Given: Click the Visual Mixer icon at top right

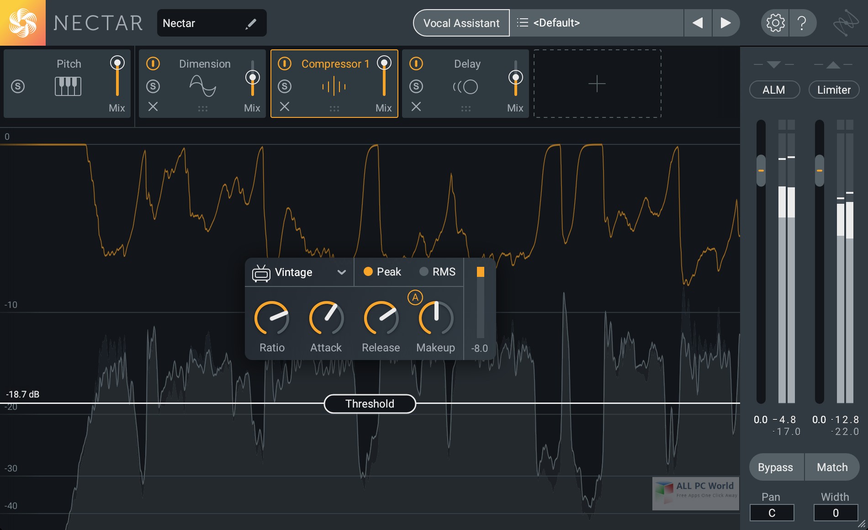Looking at the screenshot, I should tap(846, 23).
